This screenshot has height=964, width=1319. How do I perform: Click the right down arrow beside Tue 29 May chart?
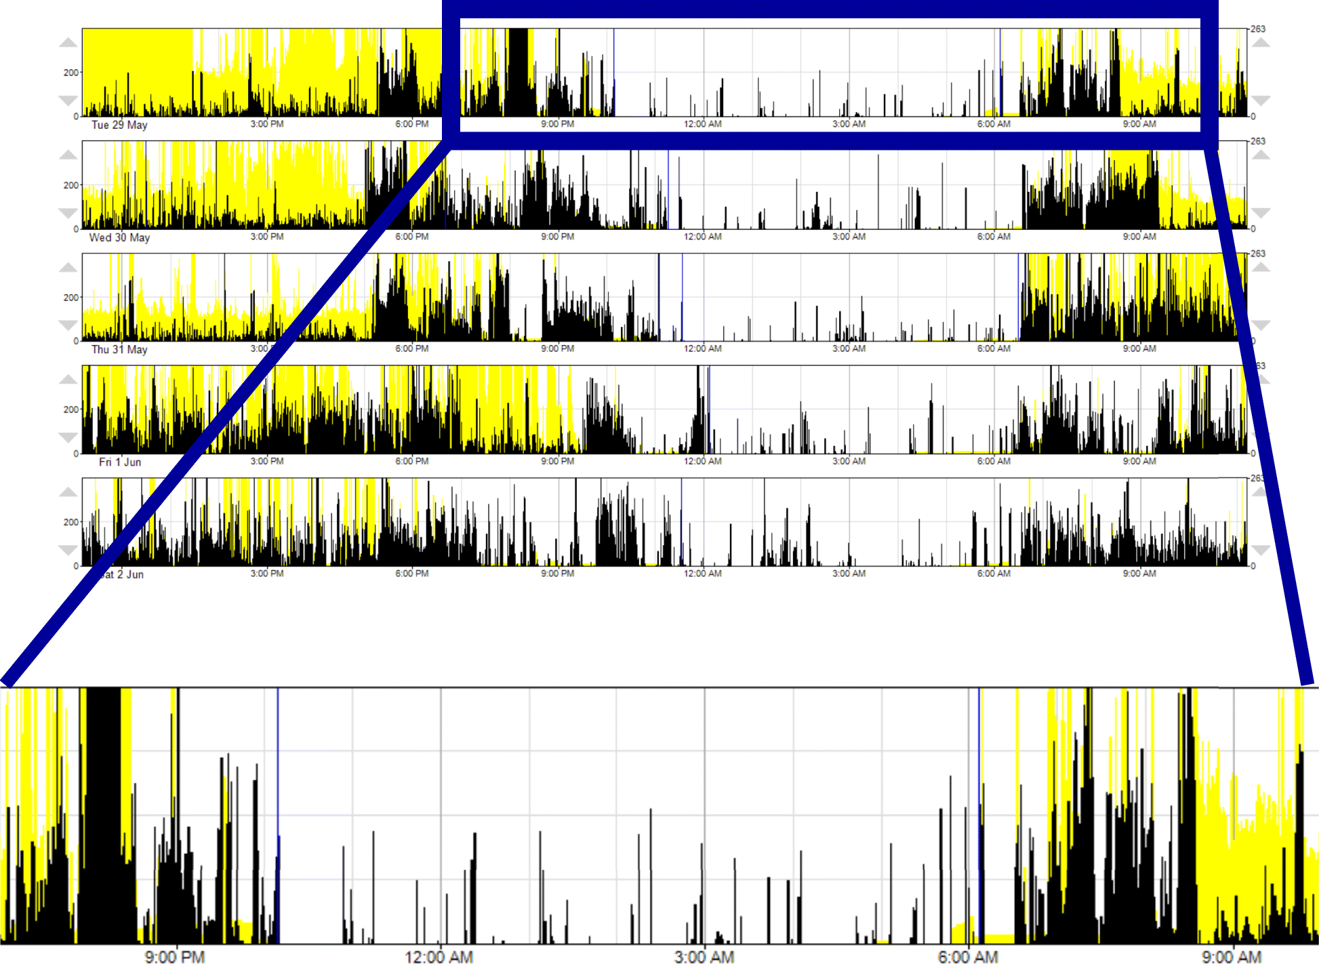coord(1260,100)
